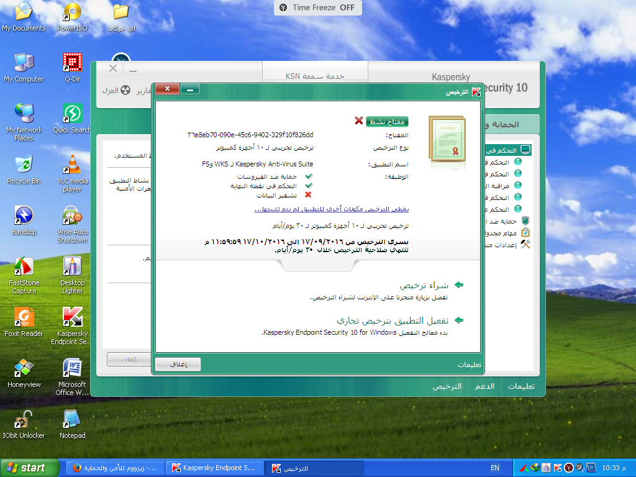Launch Notepad desktop shortcut
This screenshot has height=477, width=636.
72,424
